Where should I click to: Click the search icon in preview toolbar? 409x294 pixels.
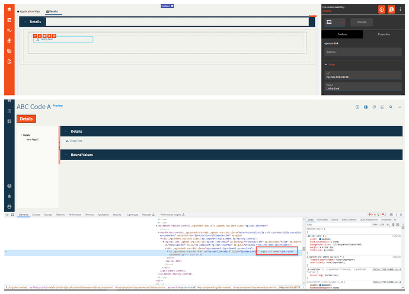pos(391,107)
